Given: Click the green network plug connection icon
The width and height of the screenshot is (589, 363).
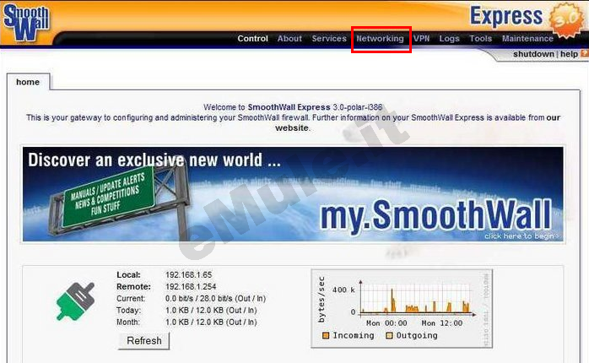Looking at the screenshot, I should coord(75,301).
